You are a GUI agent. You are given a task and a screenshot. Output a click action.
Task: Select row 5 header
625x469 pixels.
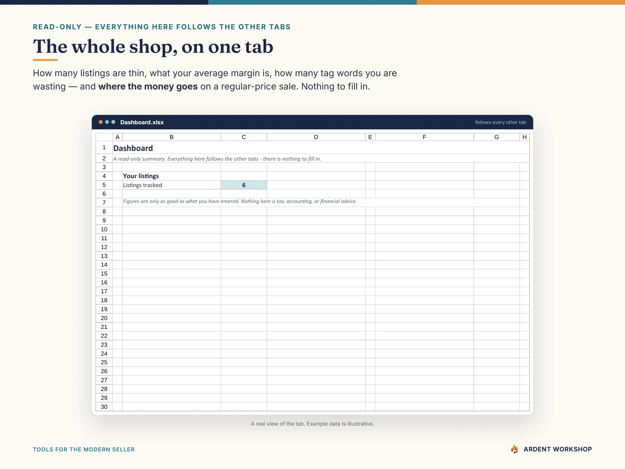(104, 185)
